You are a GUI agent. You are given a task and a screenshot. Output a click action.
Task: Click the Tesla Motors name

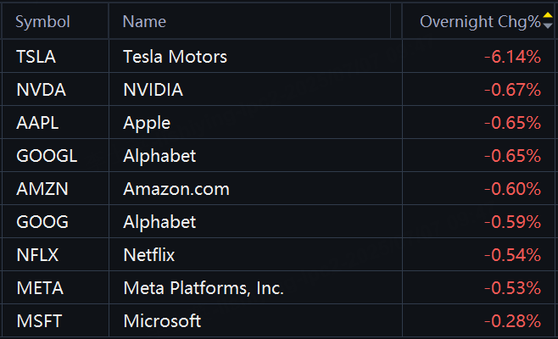pyautogui.click(x=175, y=57)
